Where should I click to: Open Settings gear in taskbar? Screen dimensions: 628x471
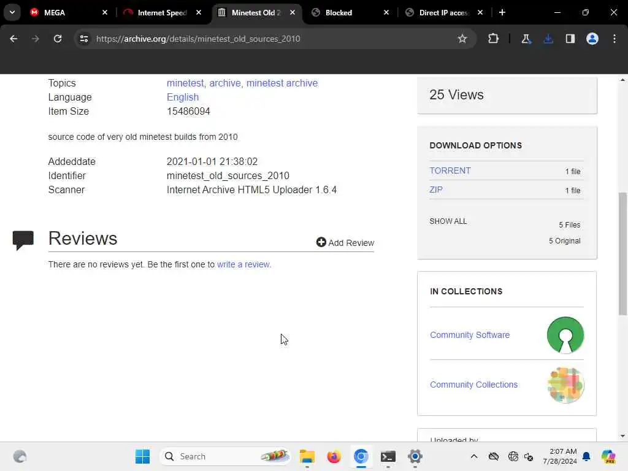coord(415,456)
